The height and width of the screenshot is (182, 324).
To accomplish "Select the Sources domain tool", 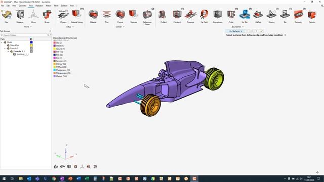I will (134, 16).
